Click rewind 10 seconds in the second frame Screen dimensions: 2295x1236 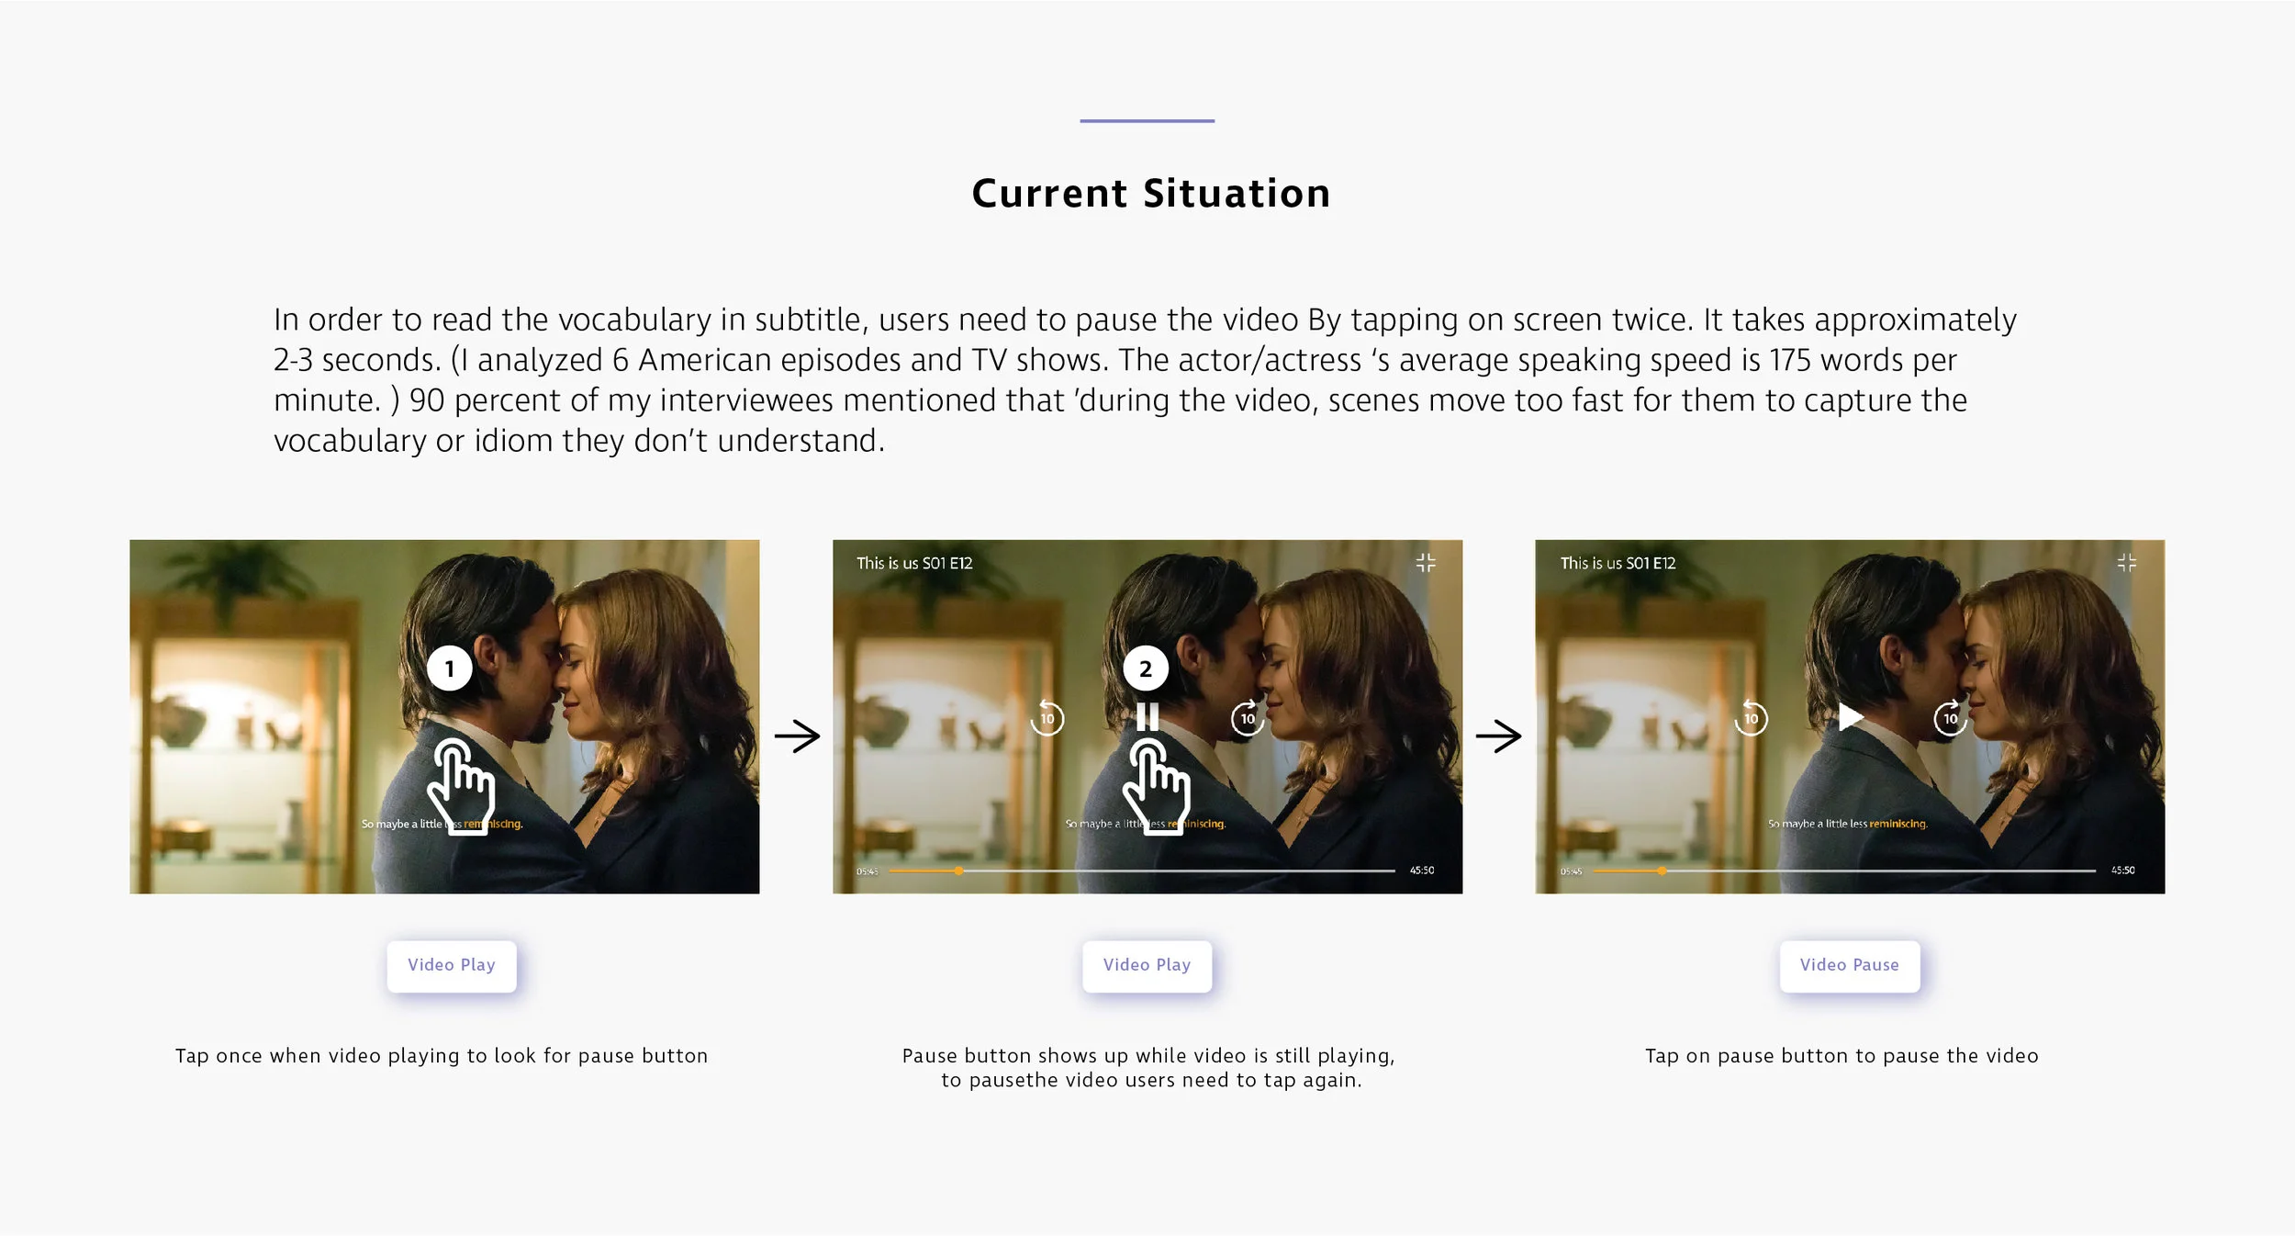point(1047,718)
